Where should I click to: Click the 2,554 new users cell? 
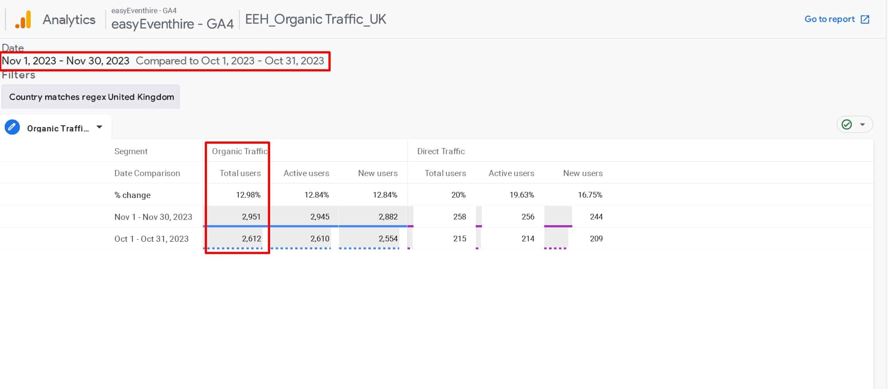[x=388, y=238]
